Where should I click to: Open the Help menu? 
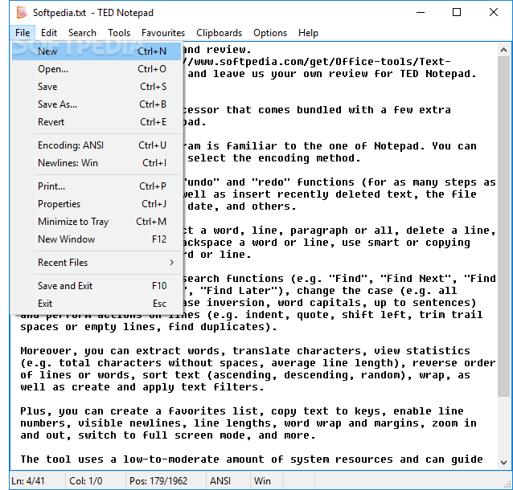click(308, 33)
